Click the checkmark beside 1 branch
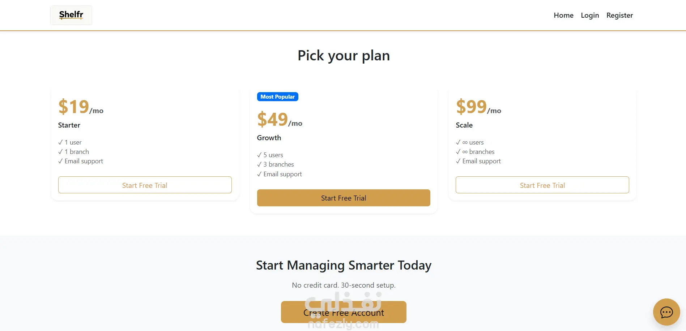 point(60,152)
